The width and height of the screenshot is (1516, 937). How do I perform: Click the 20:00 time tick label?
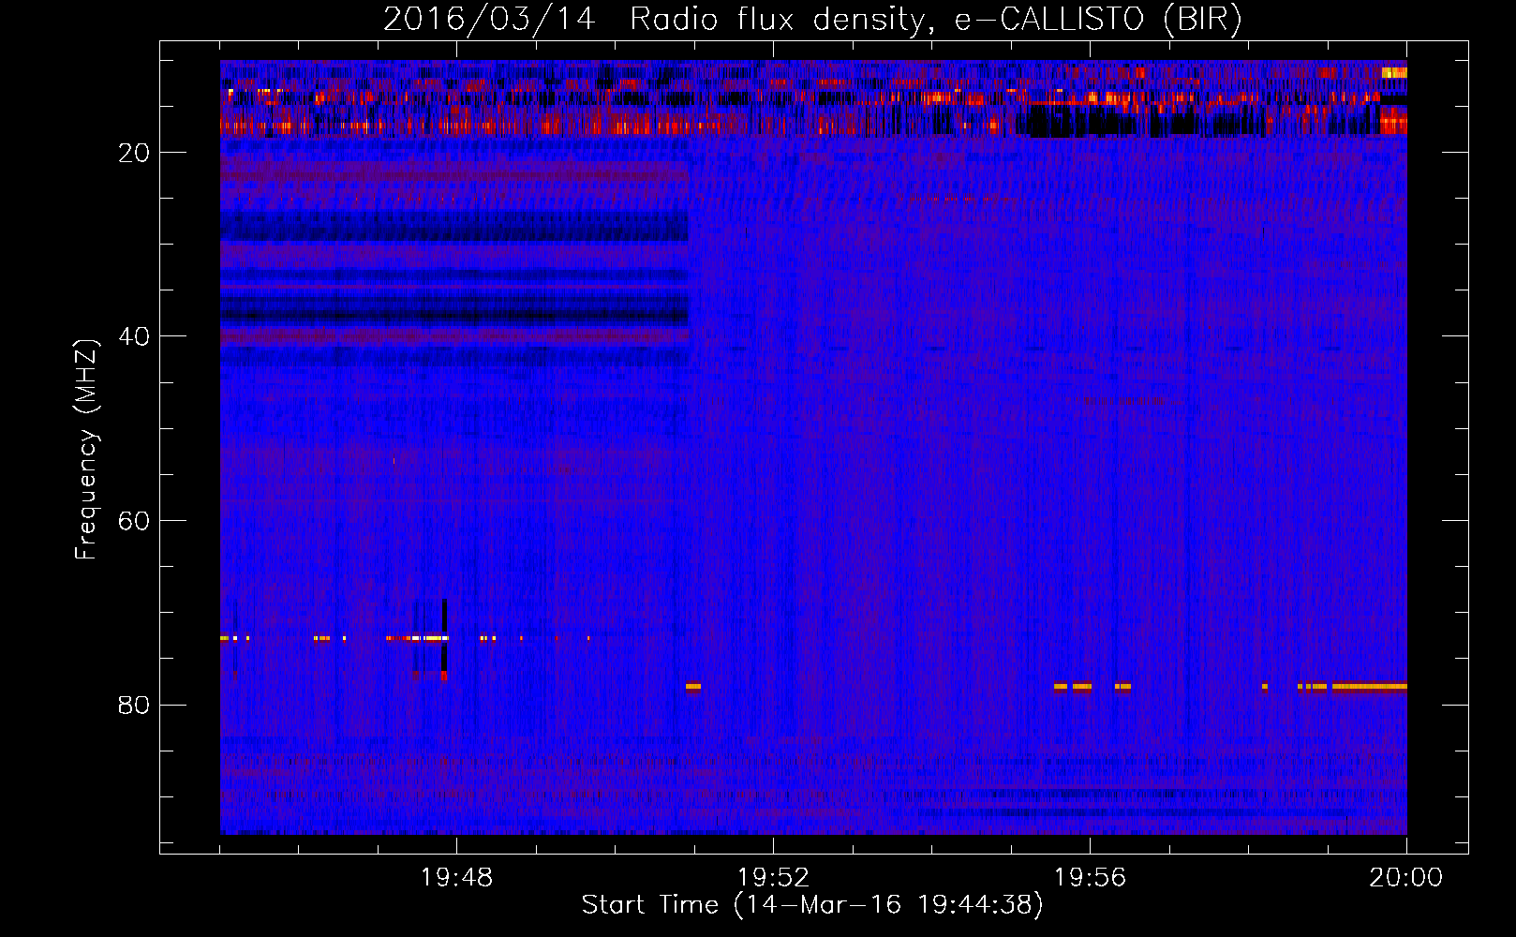pyautogui.click(x=1406, y=878)
